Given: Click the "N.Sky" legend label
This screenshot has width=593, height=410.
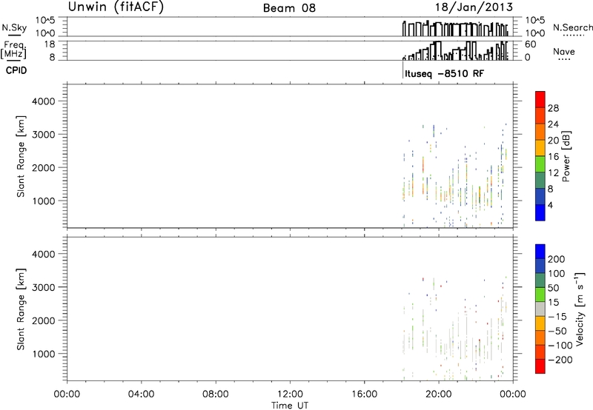Looking at the screenshot, I should [x=14, y=27].
